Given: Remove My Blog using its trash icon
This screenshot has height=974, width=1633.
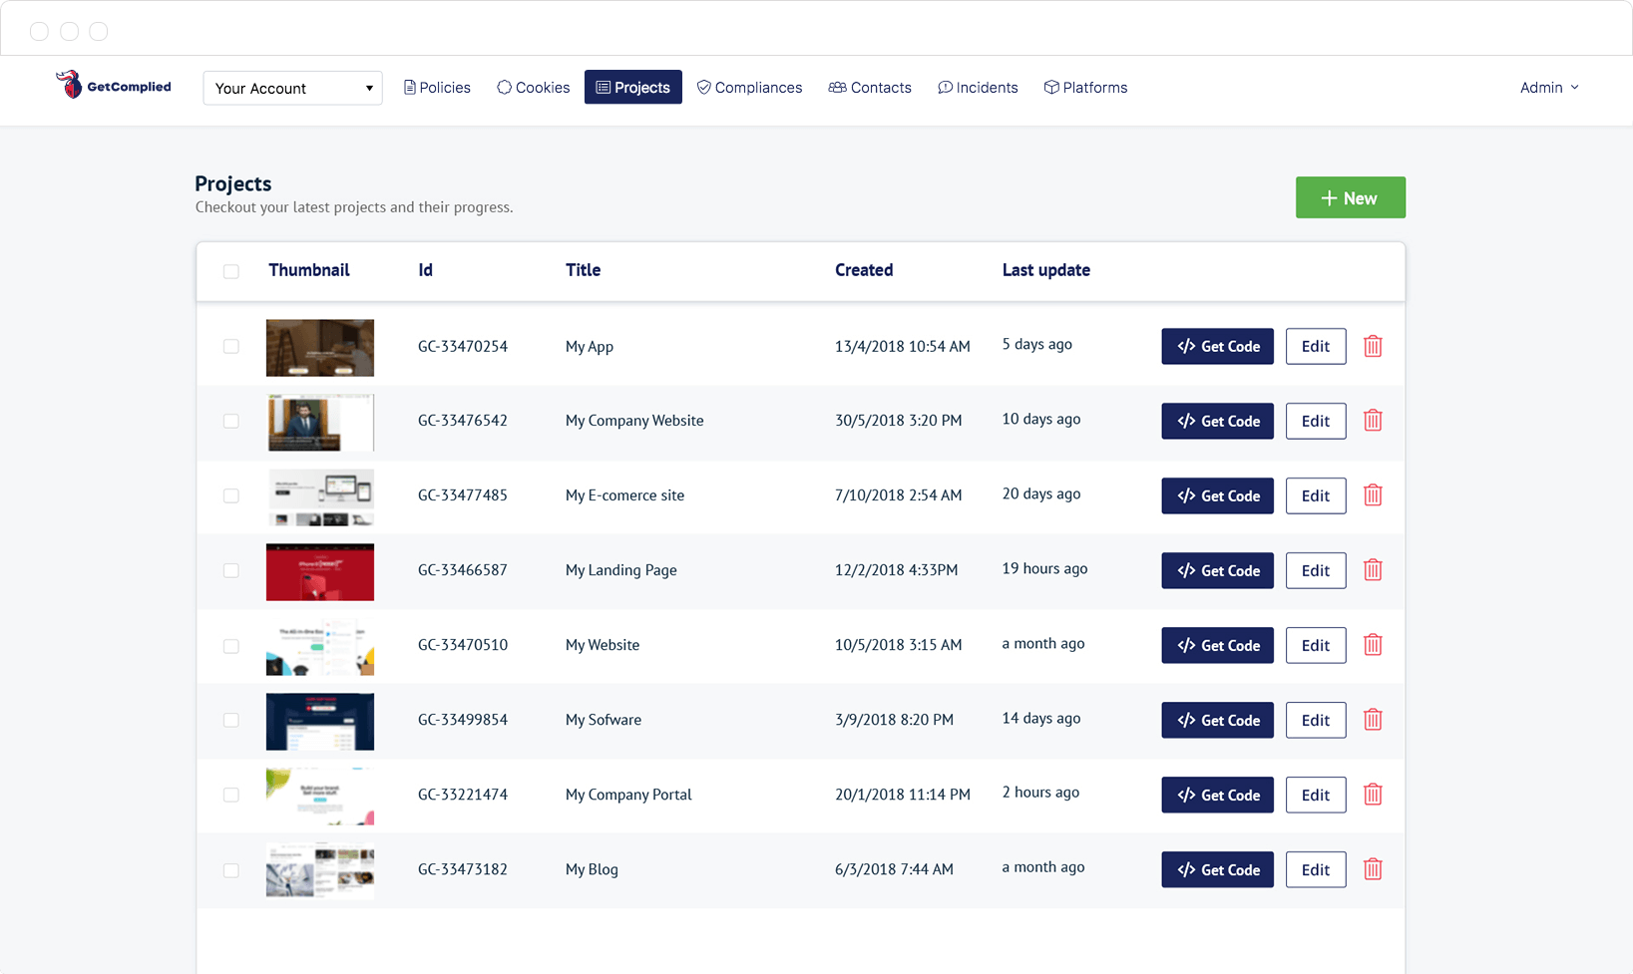Looking at the screenshot, I should tap(1373, 869).
